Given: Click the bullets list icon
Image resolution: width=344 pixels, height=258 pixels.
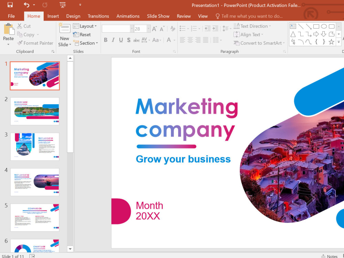Looking at the screenshot, I should (183, 28).
